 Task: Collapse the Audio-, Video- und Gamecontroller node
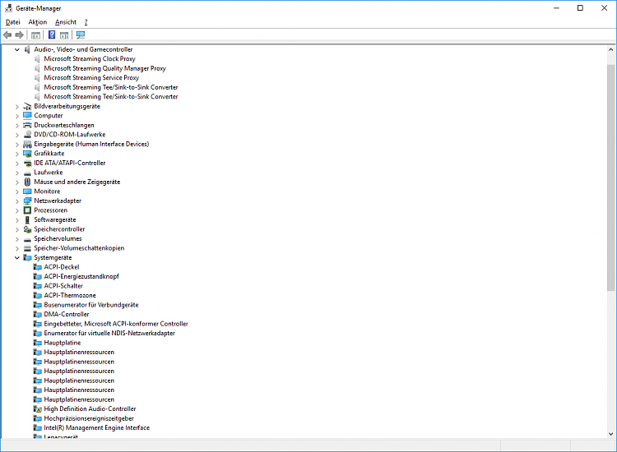(17, 49)
